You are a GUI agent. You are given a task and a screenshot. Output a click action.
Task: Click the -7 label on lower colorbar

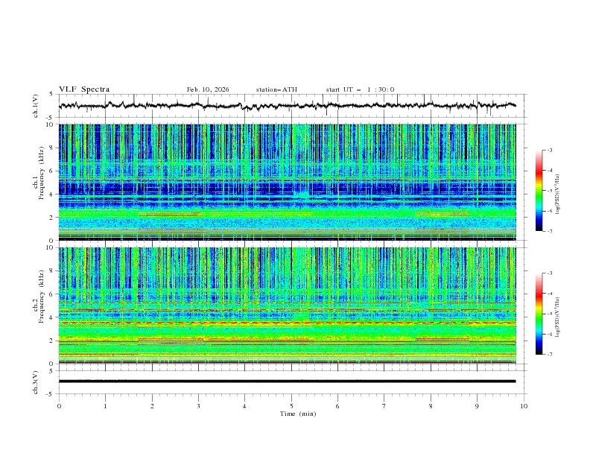pos(550,355)
